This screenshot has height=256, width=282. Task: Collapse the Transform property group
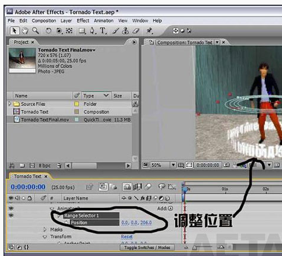click(x=45, y=237)
